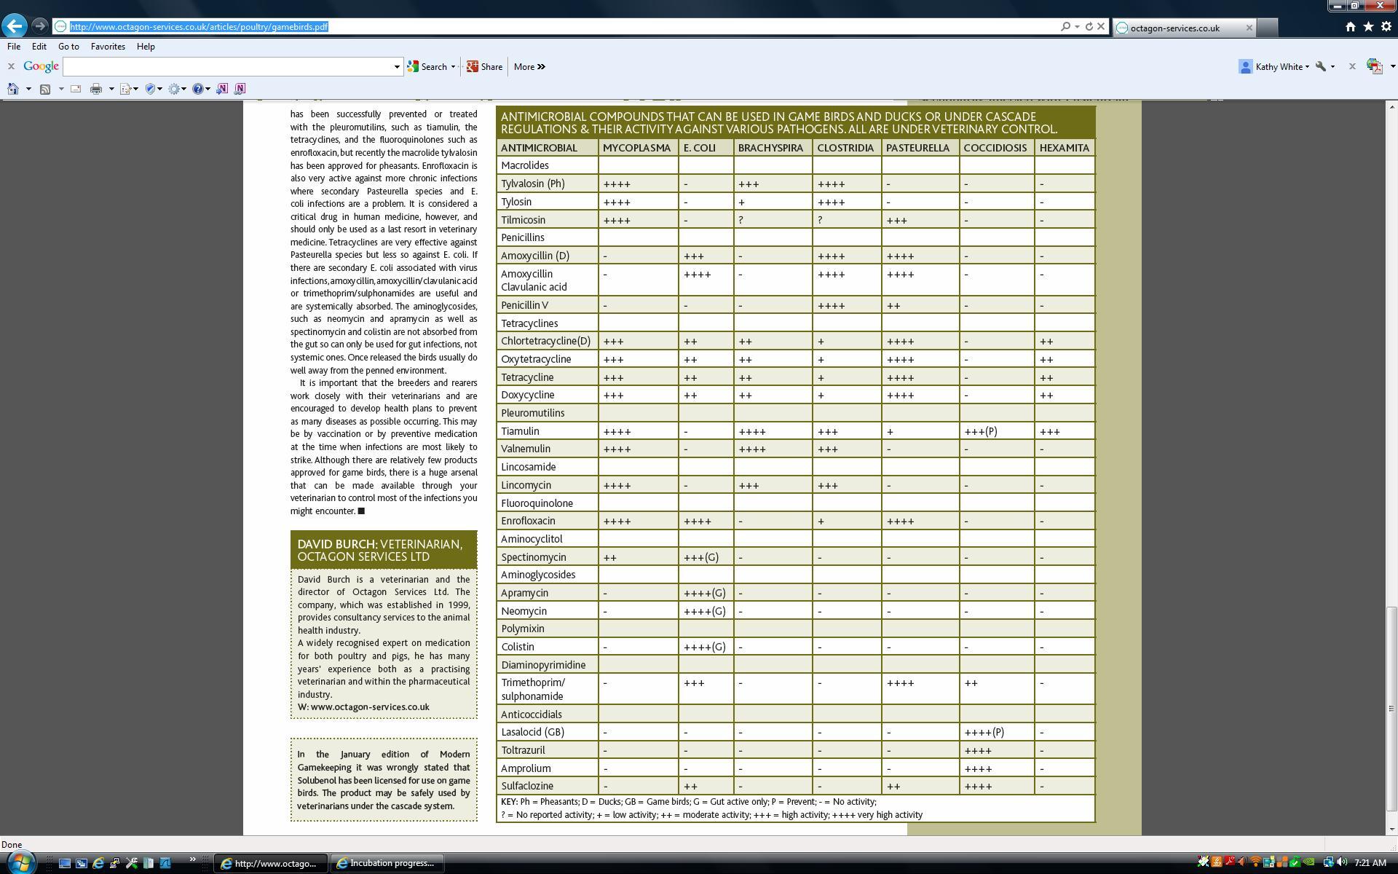The height and width of the screenshot is (874, 1398).
Task: Click the vertical scrollbar thumb
Action: pos(1391,706)
